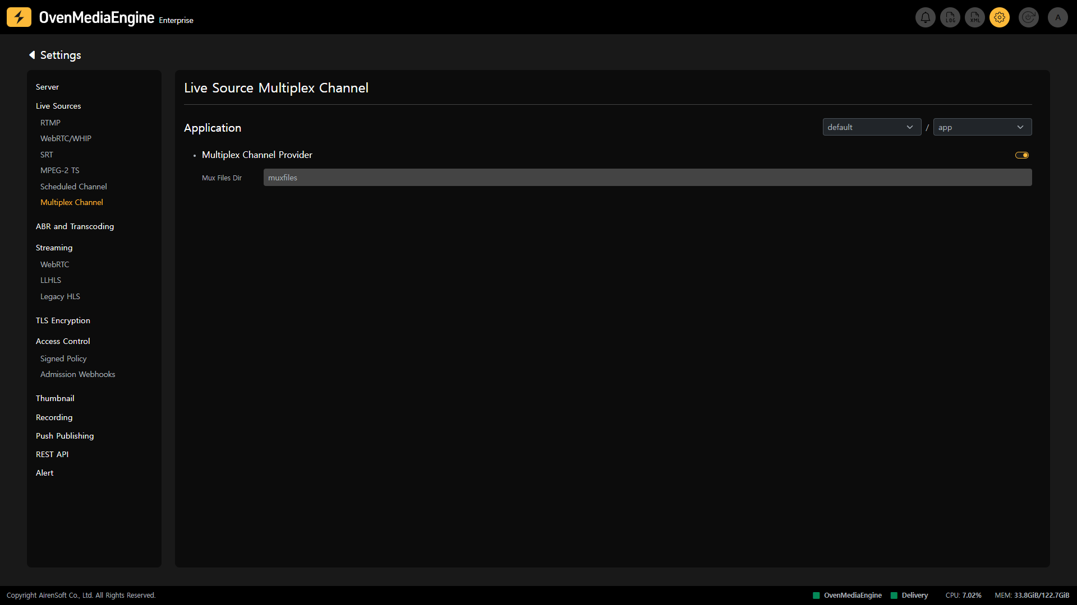Open the LOG file viewer icon
1077x605 pixels.
click(950, 18)
